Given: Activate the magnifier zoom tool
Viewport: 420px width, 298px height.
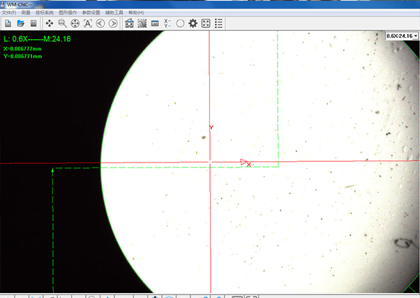Looking at the screenshot, I should click(x=62, y=24).
